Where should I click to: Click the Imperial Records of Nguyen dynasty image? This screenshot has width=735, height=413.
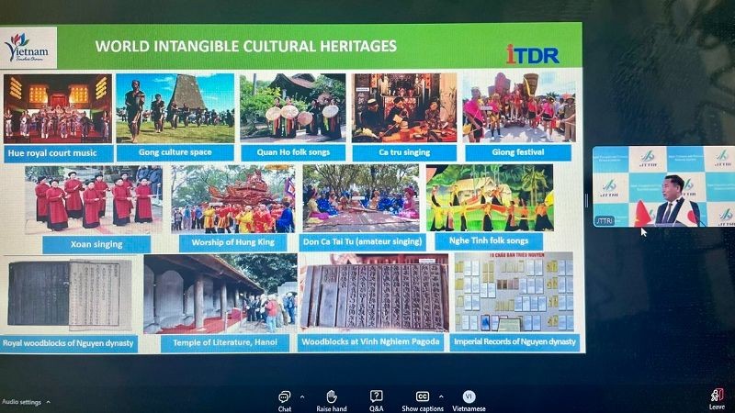click(x=514, y=293)
